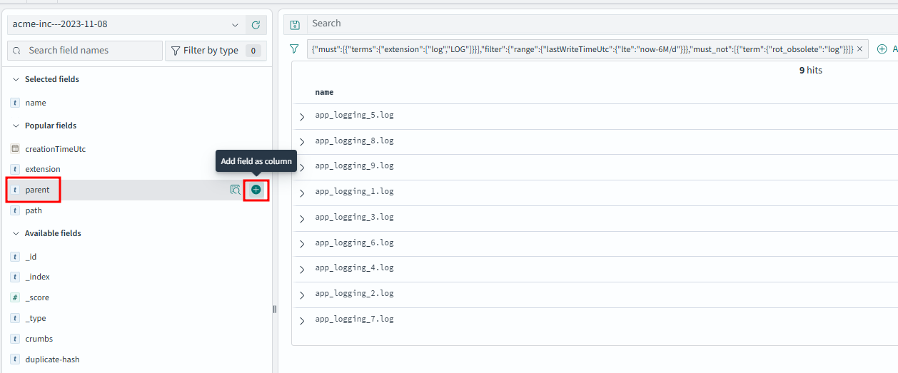Click the add filter plus icon
This screenshot has width=898, height=373.
[882, 49]
